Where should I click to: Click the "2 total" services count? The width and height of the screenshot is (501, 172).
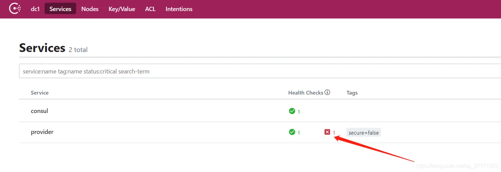point(78,50)
